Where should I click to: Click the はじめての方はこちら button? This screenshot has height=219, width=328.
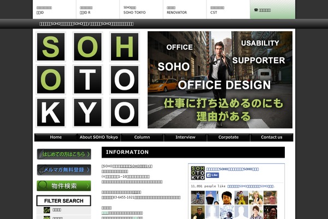click(x=64, y=154)
